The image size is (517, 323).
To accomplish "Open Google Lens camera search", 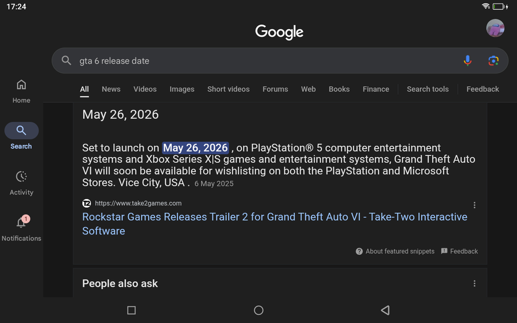I will click(x=493, y=61).
